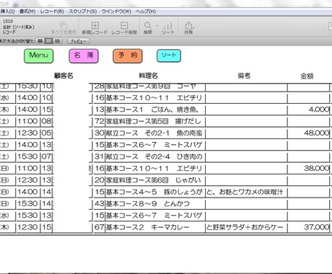Open the ウインドウ(W) menu
The width and height of the screenshot is (332, 274).
[x=116, y=12]
